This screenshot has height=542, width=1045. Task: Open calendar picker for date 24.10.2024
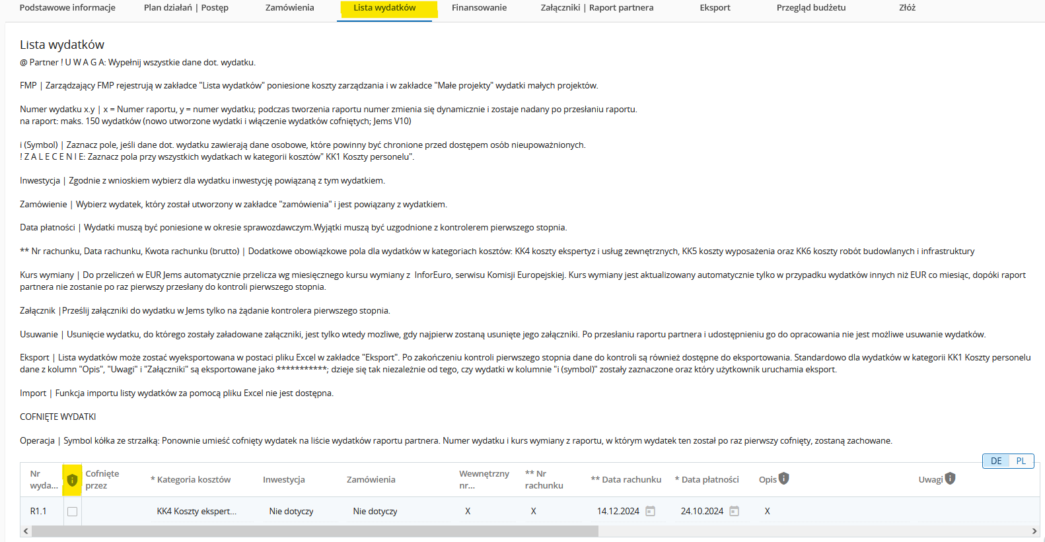coord(735,511)
